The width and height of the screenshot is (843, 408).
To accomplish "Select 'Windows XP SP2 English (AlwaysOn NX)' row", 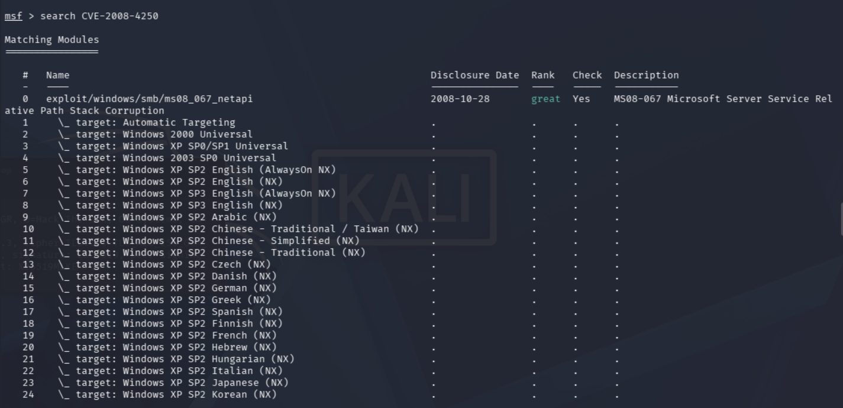I will coord(197,170).
